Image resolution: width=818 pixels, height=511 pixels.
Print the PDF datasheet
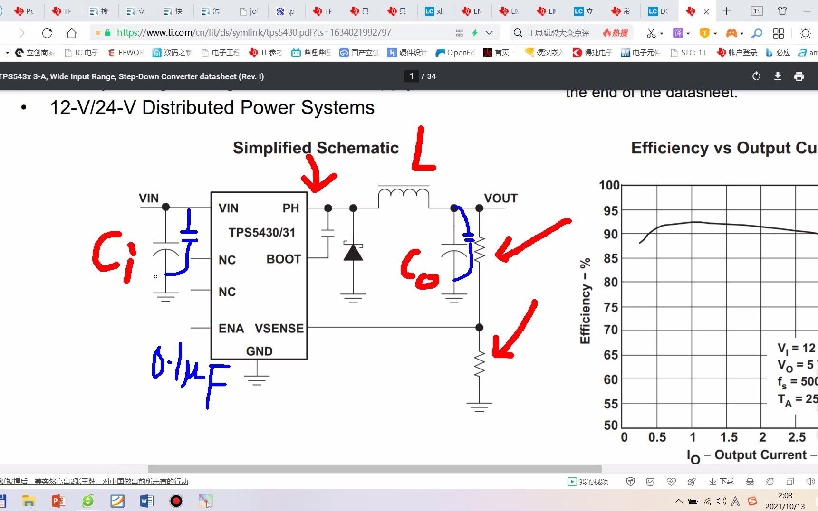click(x=799, y=76)
